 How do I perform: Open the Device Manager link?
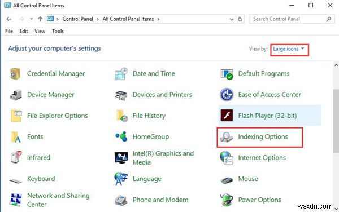pyautogui.click(x=51, y=95)
